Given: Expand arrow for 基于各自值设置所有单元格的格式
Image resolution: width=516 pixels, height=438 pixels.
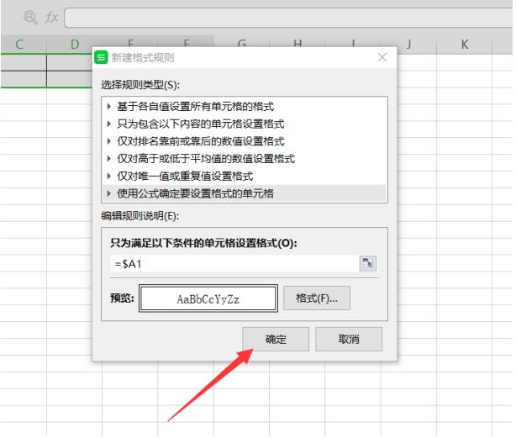Looking at the screenshot, I should tap(109, 106).
